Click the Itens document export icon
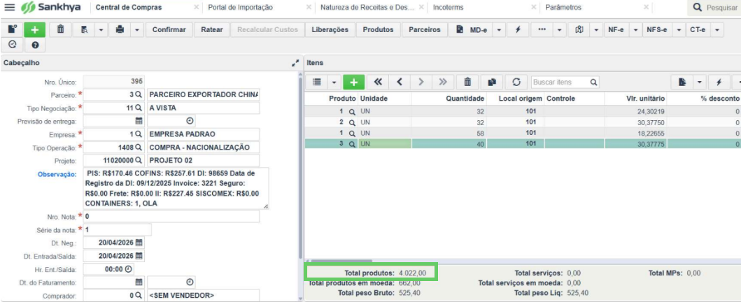Image resolution: width=741 pixels, height=302 pixels. (x=682, y=82)
